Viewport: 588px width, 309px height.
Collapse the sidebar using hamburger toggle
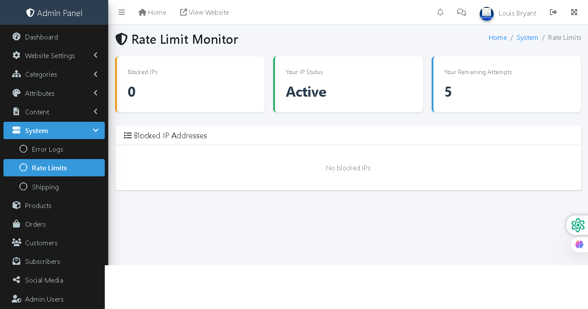point(122,12)
